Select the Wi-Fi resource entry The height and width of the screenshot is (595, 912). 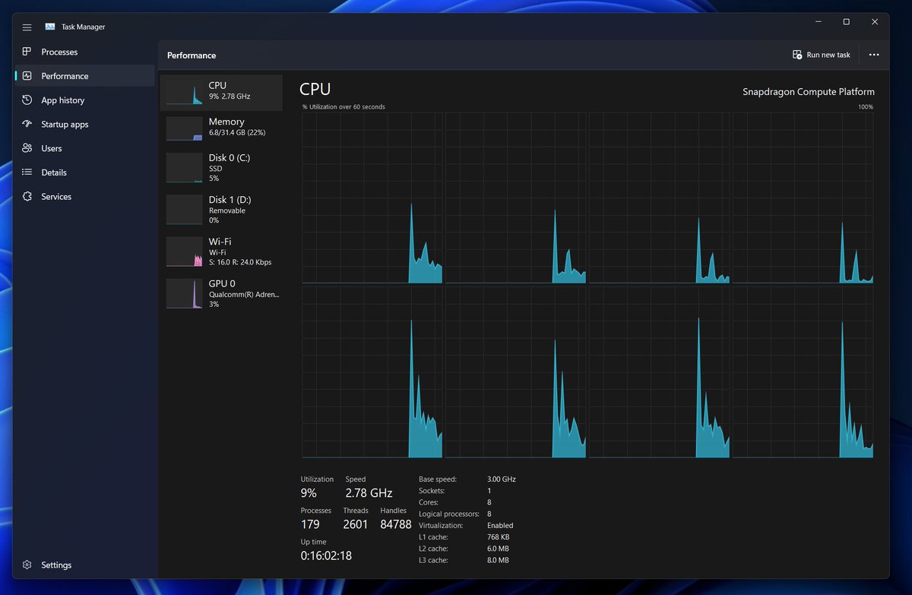tap(221, 252)
